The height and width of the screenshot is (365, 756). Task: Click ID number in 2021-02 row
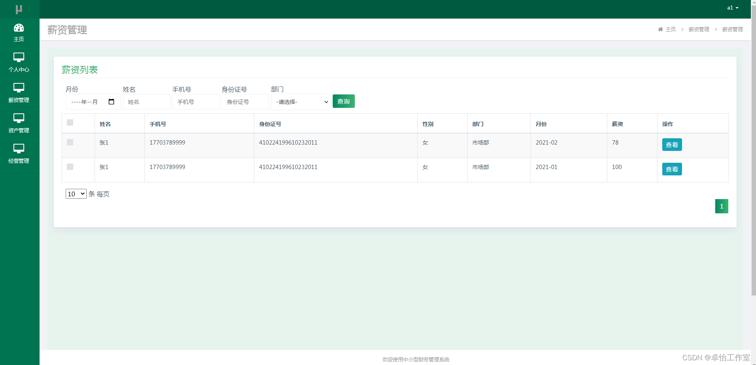pyautogui.click(x=288, y=143)
